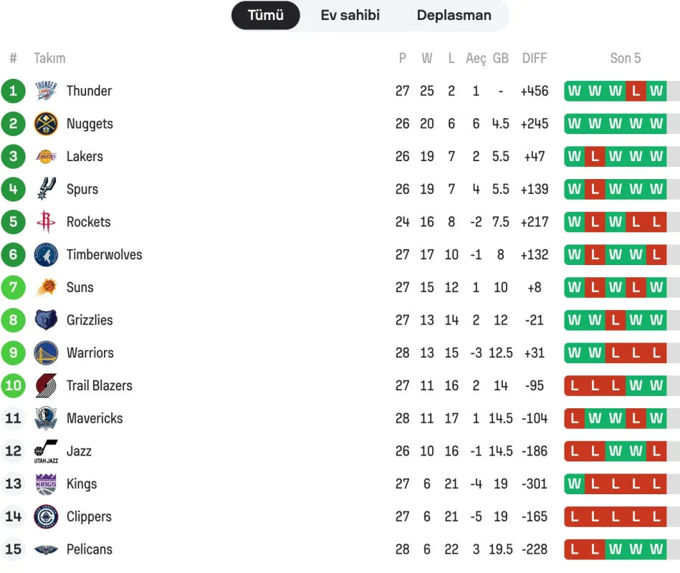Click the Warriors team logo
Image resolution: width=680 pixels, height=573 pixels.
coord(46,353)
